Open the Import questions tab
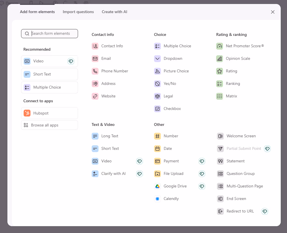 coord(78,12)
